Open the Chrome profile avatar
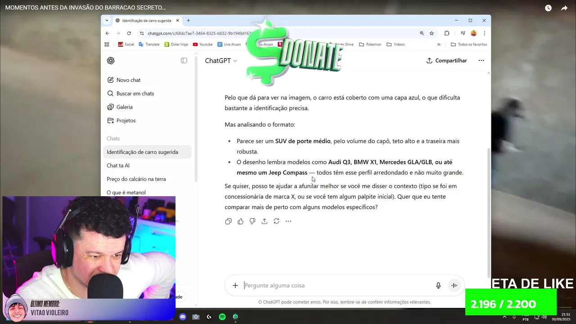 click(x=473, y=33)
